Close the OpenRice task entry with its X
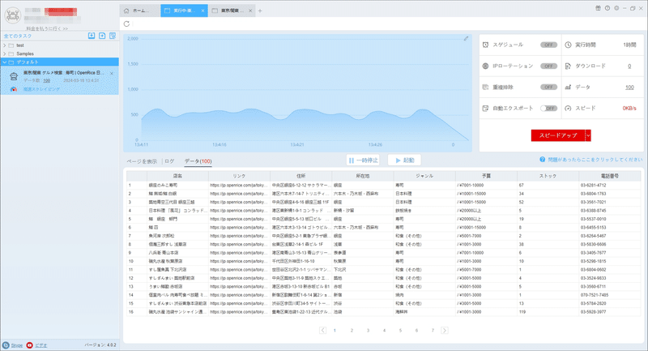Image resolution: width=648 pixels, height=351 pixels. point(112,74)
